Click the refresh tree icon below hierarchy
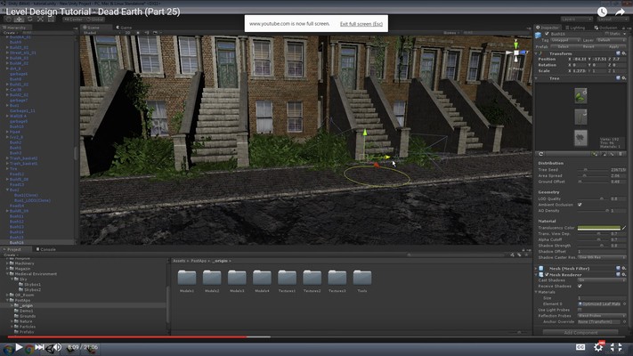This screenshot has width=633, height=356. coord(541,154)
